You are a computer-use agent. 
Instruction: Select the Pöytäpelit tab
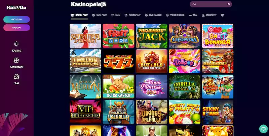click(x=132, y=15)
